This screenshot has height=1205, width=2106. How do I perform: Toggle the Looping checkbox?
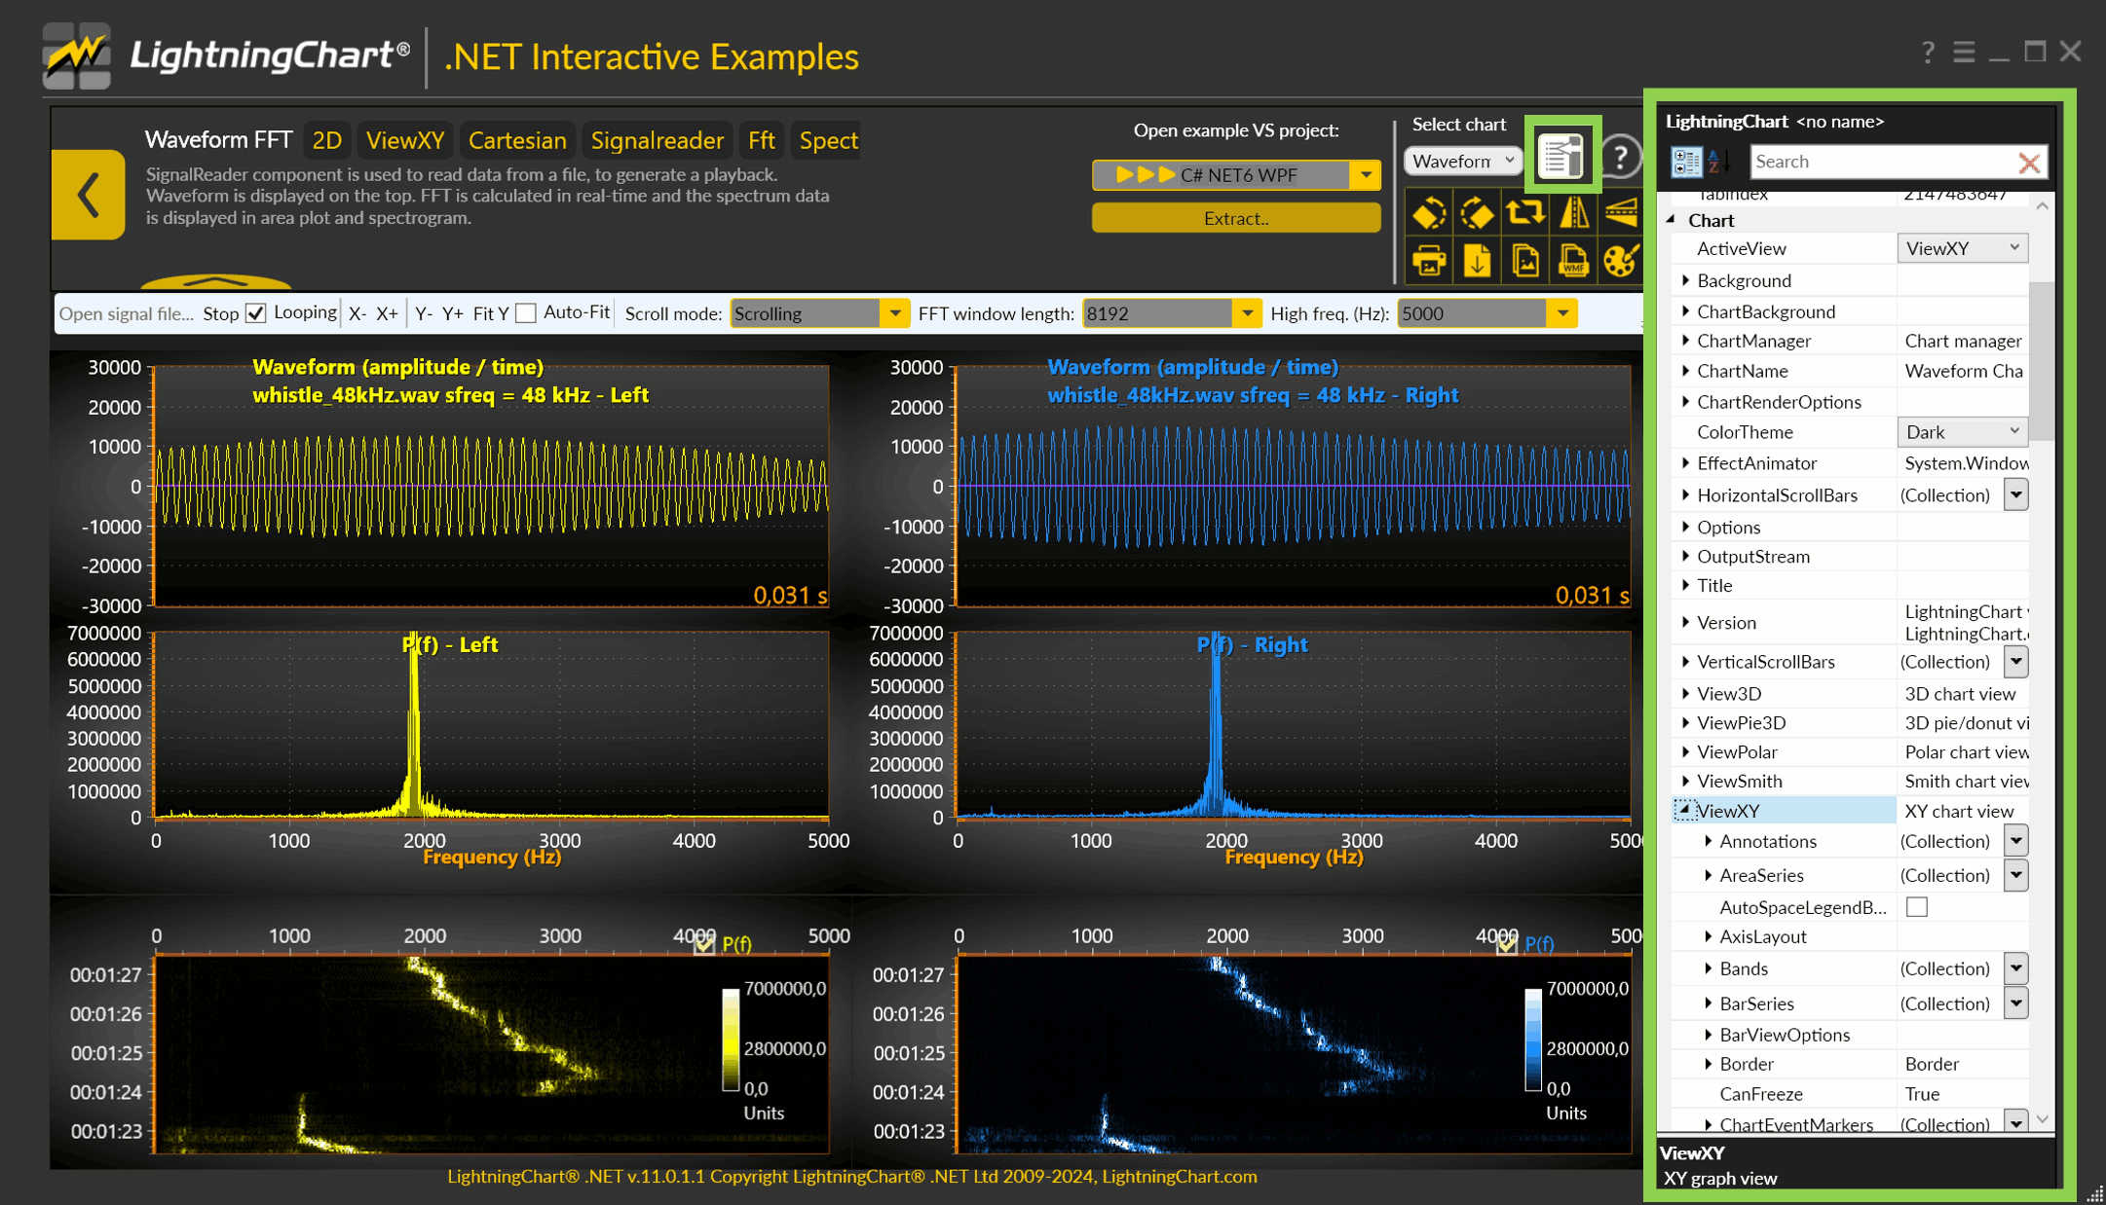click(x=256, y=313)
